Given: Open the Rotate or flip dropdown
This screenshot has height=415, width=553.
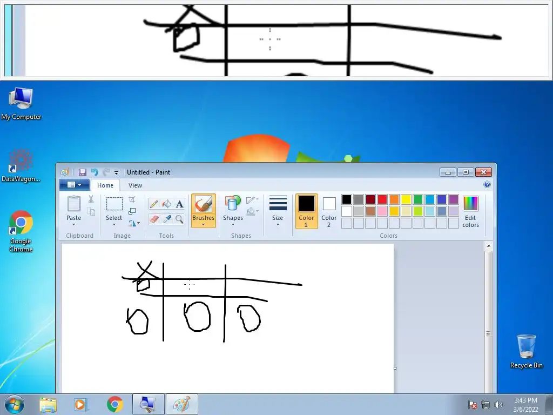Looking at the screenshot, I should click(134, 223).
